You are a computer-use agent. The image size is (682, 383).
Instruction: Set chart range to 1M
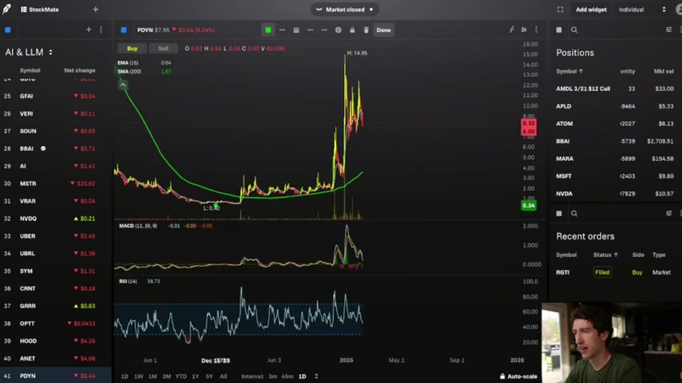153,376
